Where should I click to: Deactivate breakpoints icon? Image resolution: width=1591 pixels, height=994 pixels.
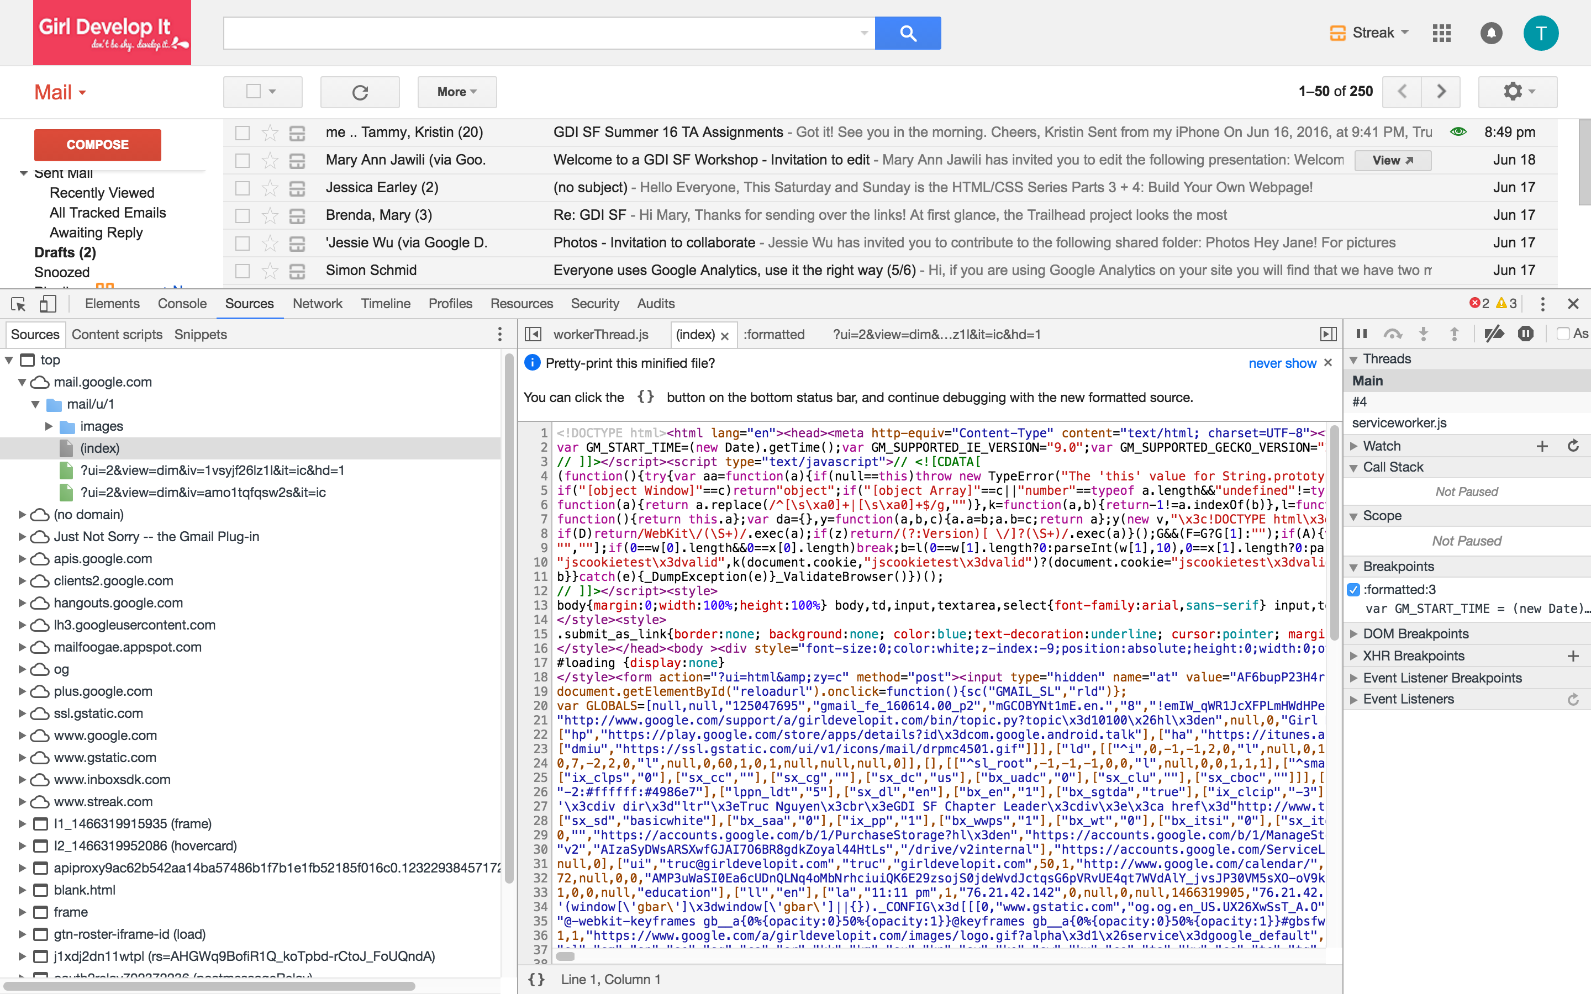pos(1494,334)
